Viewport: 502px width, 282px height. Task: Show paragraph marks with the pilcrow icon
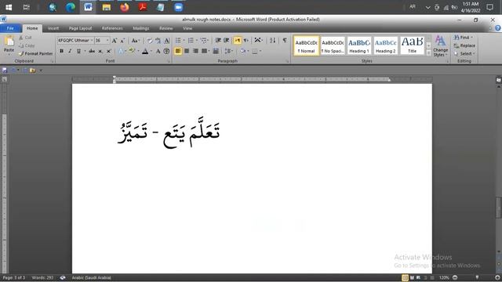coord(285,40)
